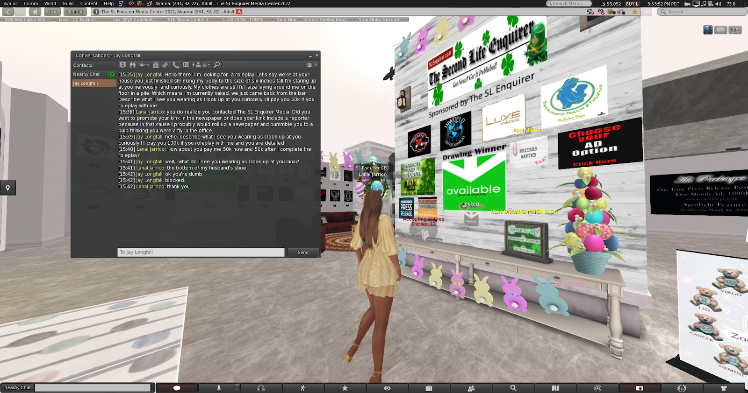
Task: Open the inventory icon in bottom toolbar
Action: [x=429, y=388]
